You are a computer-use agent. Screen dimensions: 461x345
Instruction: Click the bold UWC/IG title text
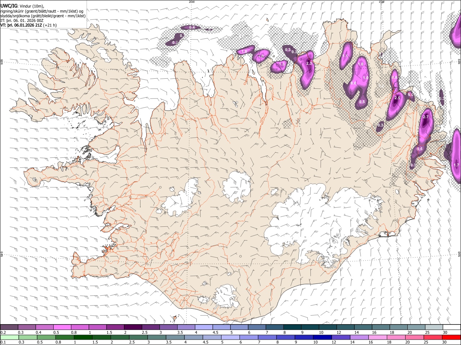(9, 6)
